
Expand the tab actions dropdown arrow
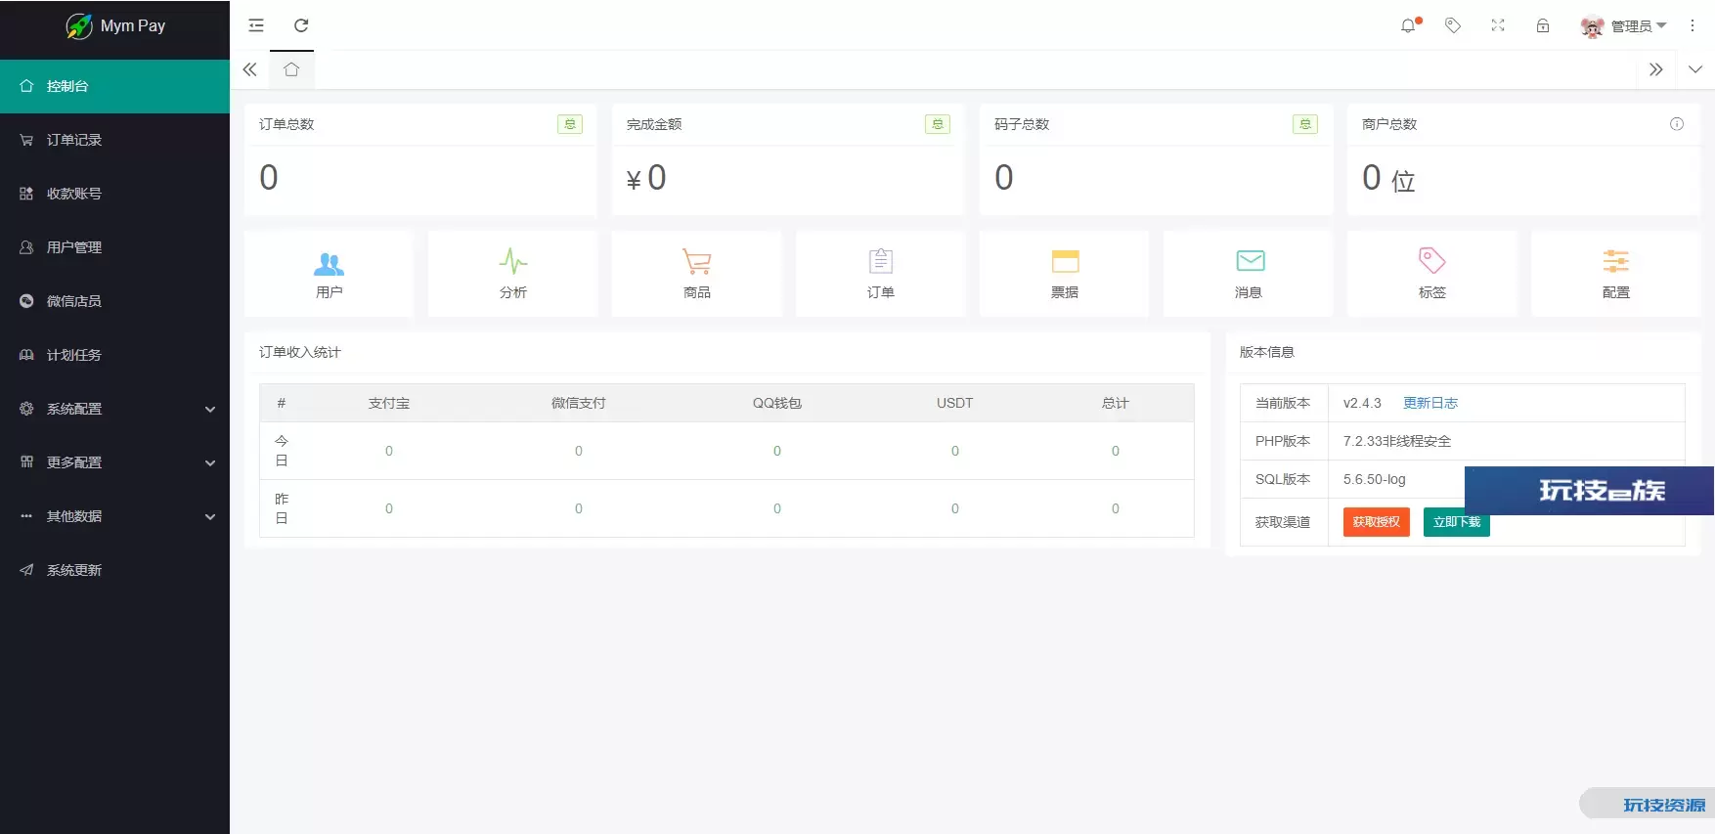point(1695,69)
